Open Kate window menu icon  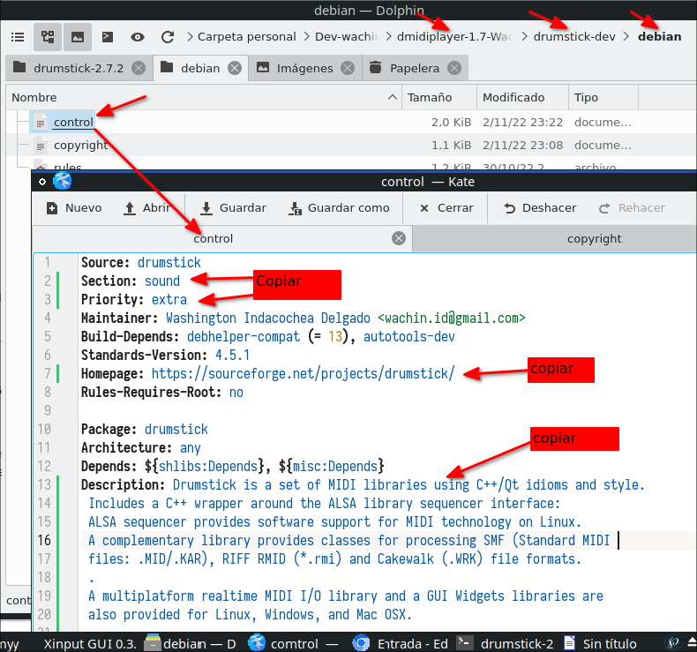(63, 182)
